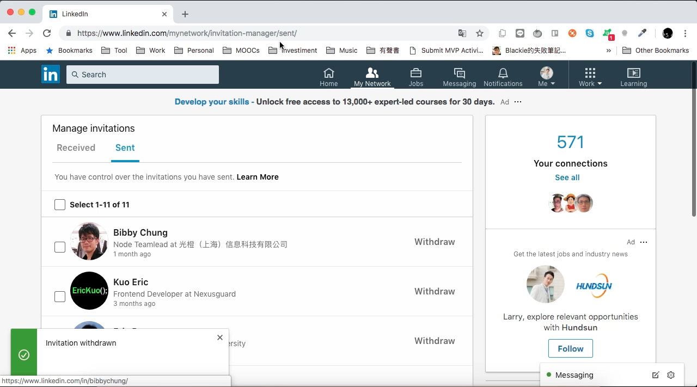Reload the page with refresh icon
The width and height of the screenshot is (697, 387).
[x=47, y=33]
